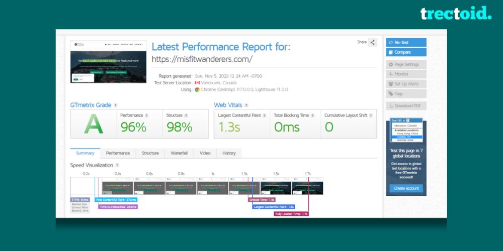Click the filmstrip frame under 1.7s
Image resolution: width=503 pixels, height=251 pixels.
coord(308,186)
